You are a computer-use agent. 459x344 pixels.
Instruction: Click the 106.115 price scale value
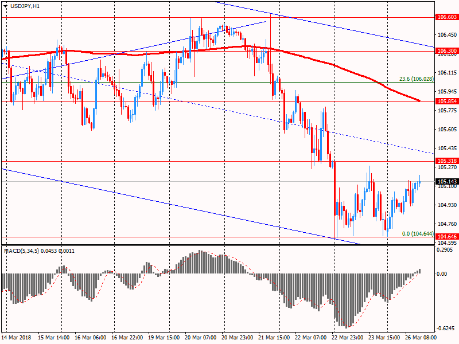pos(447,73)
